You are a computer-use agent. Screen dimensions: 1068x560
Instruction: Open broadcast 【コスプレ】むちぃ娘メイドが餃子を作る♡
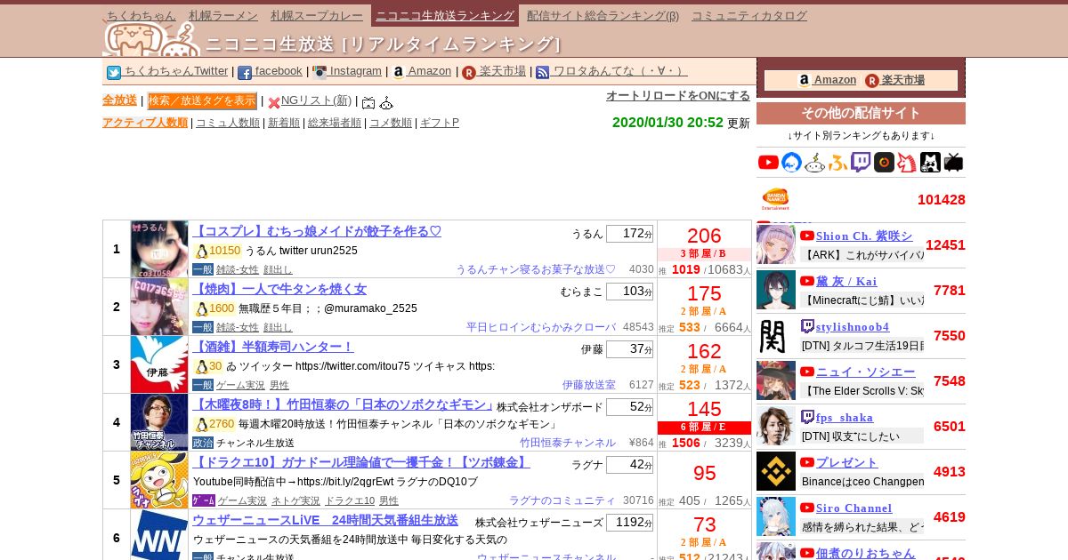[317, 231]
